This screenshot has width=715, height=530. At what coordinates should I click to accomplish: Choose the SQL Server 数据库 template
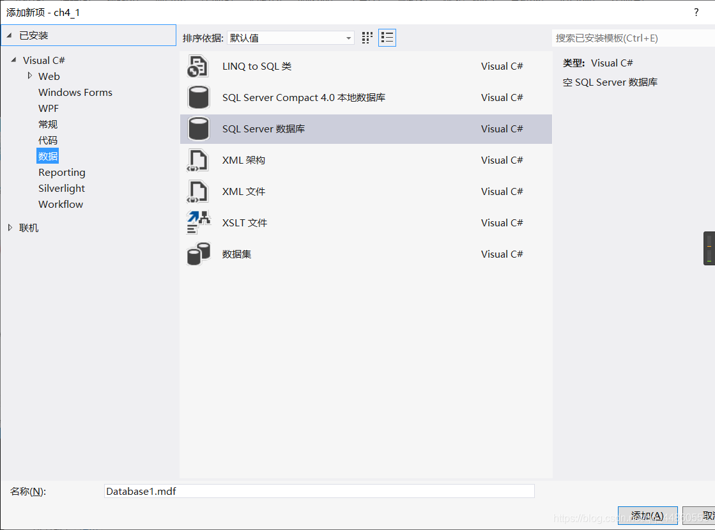365,129
